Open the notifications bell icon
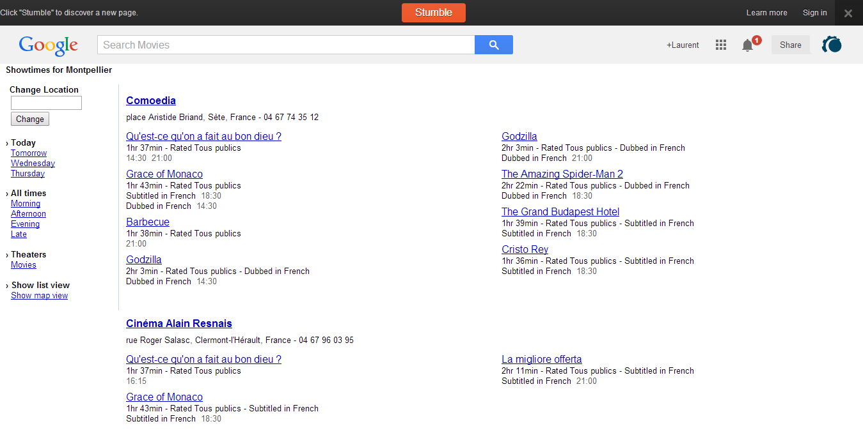The height and width of the screenshot is (435, 863). click(x=748, y=45)
